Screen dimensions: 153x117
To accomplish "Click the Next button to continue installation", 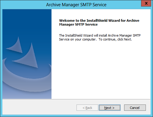I will pos(110,108).
